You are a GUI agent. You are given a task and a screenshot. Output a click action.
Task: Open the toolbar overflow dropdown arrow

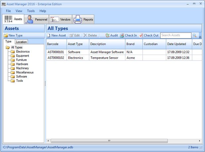click(200, 36)
